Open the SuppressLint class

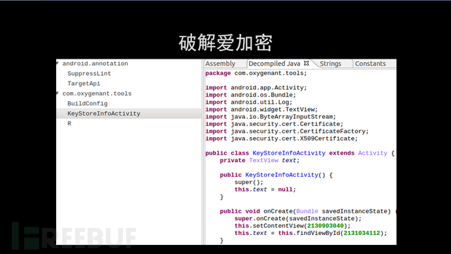[x=89, y=74]
